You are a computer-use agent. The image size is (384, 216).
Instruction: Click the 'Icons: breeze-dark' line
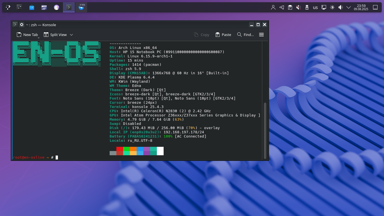(162, 94)
